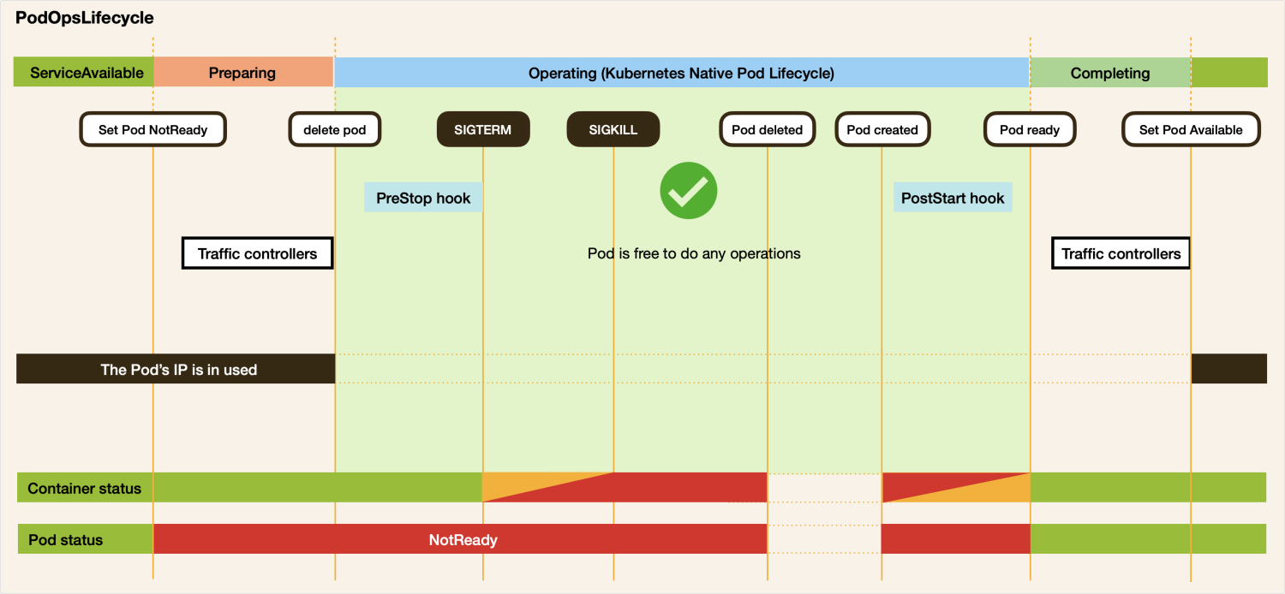Click the PostStart hook label

pyautogui.click(x=953, y=197)
